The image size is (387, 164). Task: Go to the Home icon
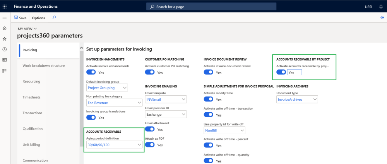pos(5,28)
